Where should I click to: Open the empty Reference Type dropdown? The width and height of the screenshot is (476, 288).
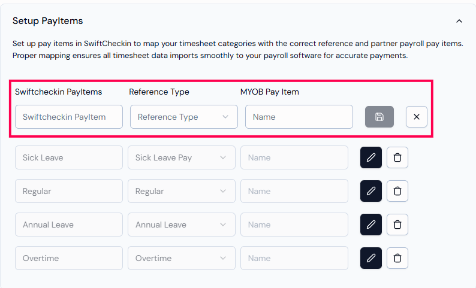coord(183,117)
